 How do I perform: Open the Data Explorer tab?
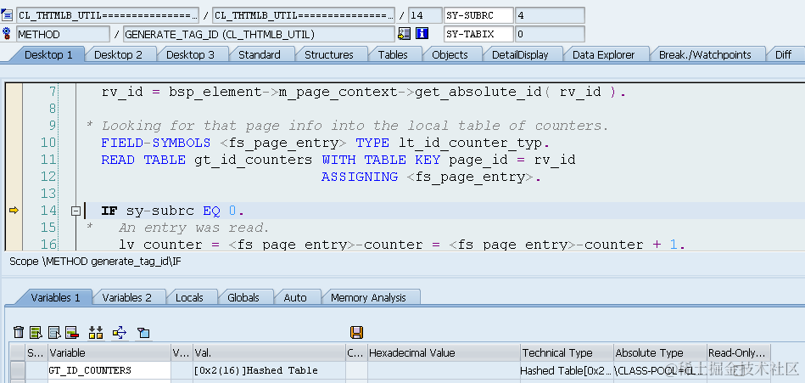(604, 54)
